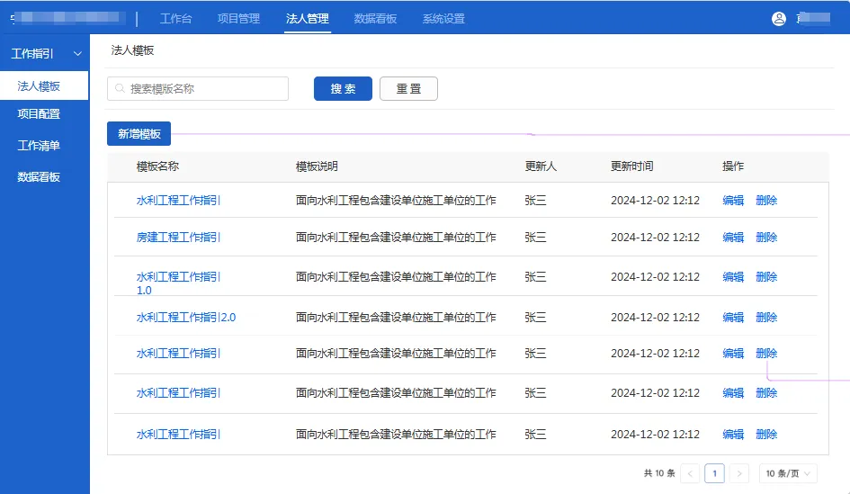Click the 操作 column header
Image resolution: width=850 pixels, height=494 pixels.
pyautogui.click(x=733, y=166)
